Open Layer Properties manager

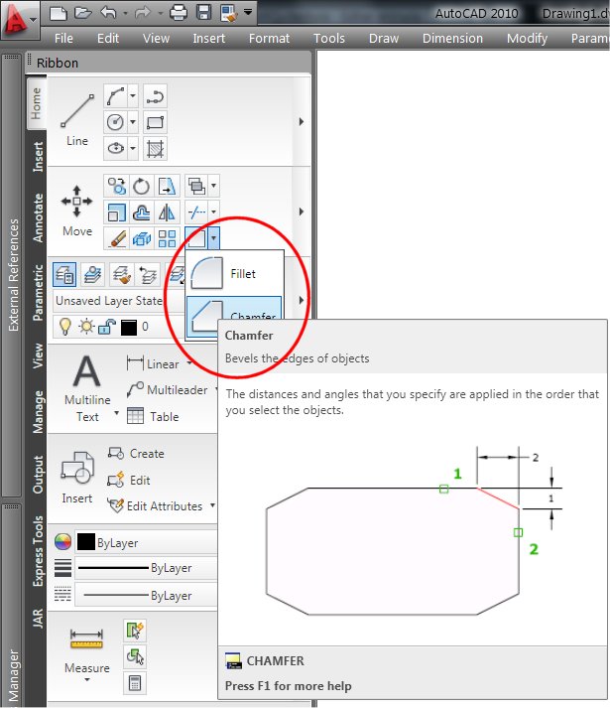click(x=64, y=274)
